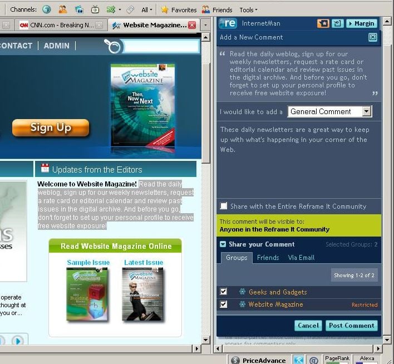Expand the shuffle channel dropdown arrow

pyautogui.click(x=120, y=9)
